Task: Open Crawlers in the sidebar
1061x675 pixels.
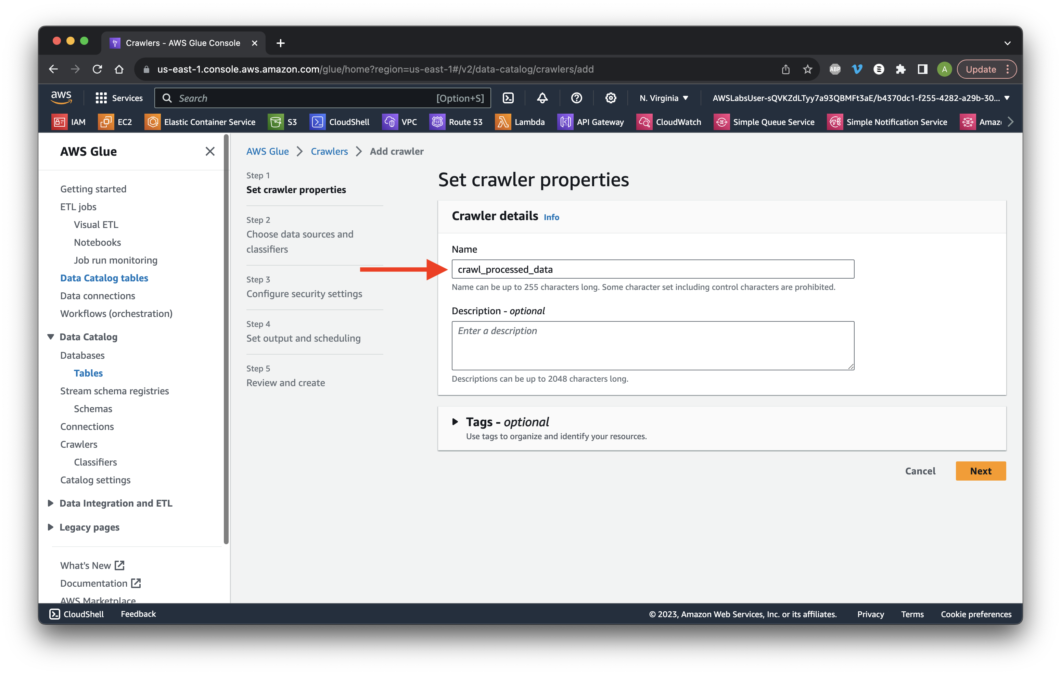Action: 78,444
